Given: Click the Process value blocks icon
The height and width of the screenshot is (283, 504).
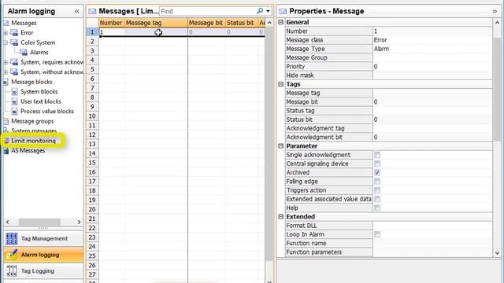Looking at the screenshot, I should 14,112.
